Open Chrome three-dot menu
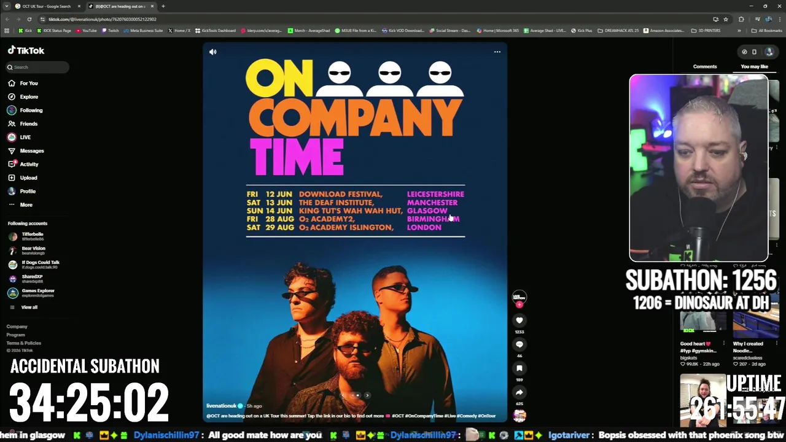Image resolution: width=786 pixels, height=442 pixels. (780, 19)
